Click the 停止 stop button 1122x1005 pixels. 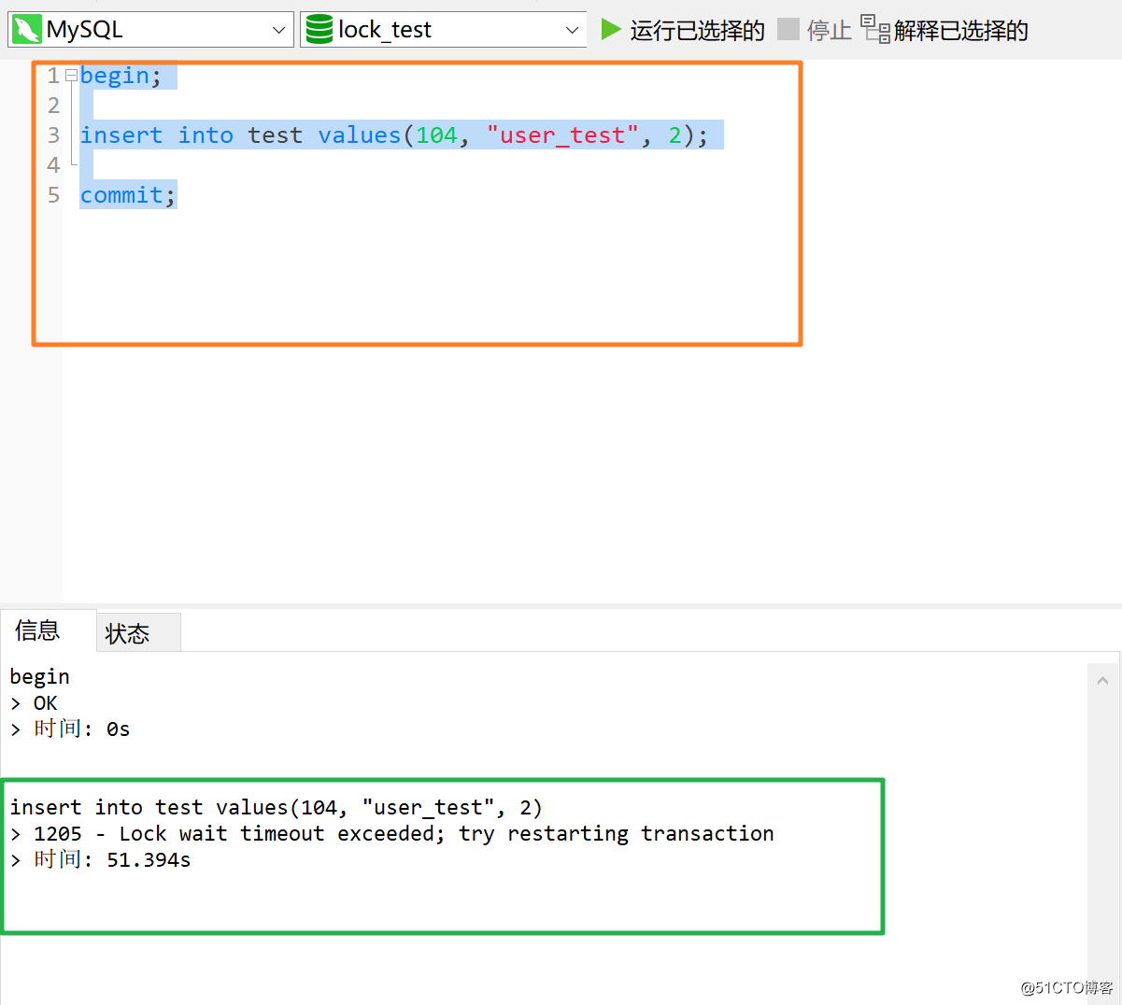815,31
